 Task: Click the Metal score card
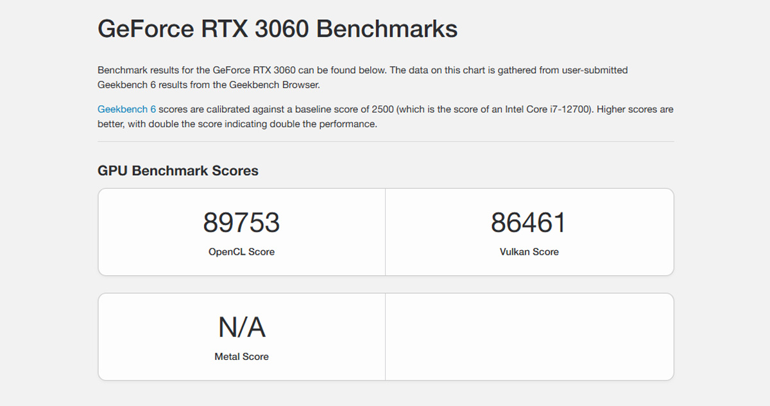(241, 336)
